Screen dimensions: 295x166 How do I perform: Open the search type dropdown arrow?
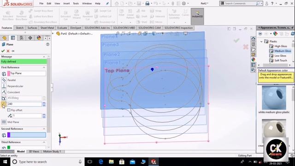pos(261,3)
